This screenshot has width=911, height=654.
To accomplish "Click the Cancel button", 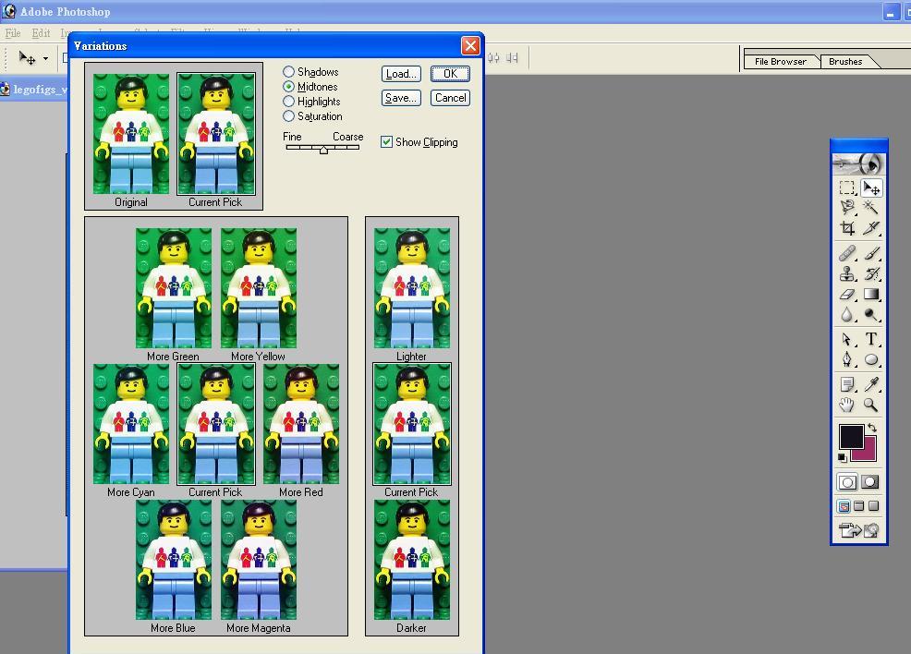I will 450,98.
